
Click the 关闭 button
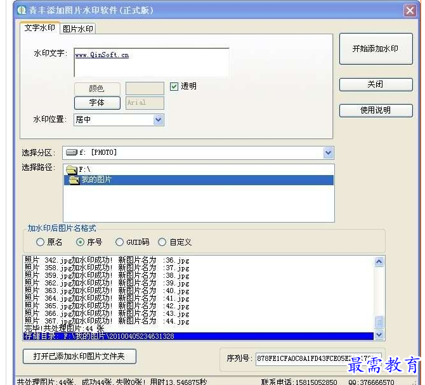pyautogui.click(x=376, y=84)
